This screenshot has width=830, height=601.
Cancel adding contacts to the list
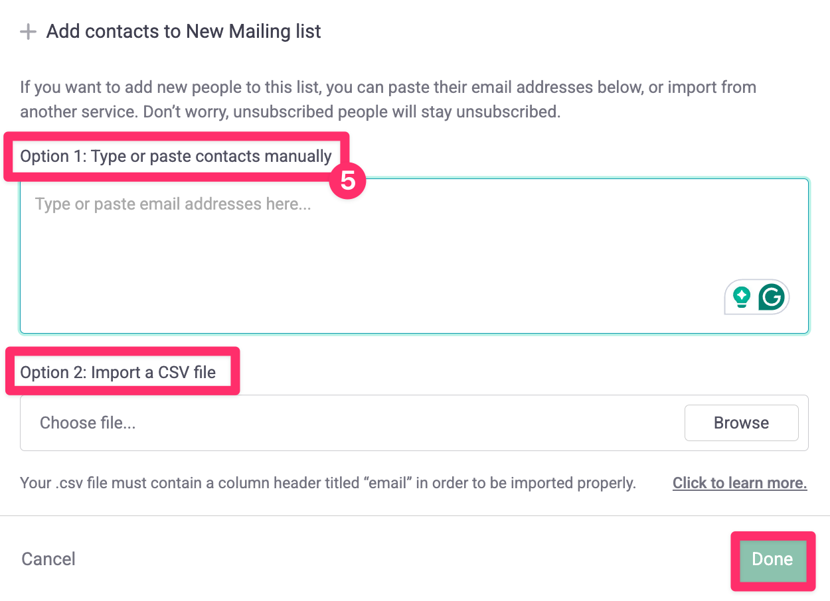pos(48,559)
